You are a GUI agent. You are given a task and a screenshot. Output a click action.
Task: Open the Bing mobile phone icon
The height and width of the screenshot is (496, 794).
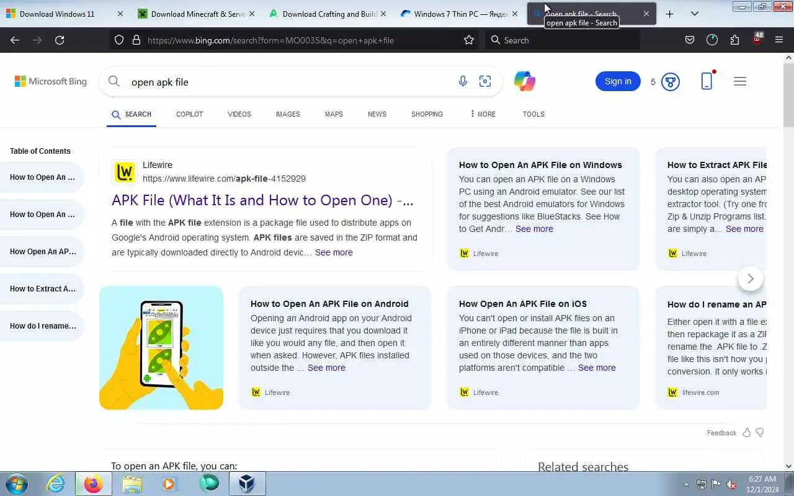point(707,81)
